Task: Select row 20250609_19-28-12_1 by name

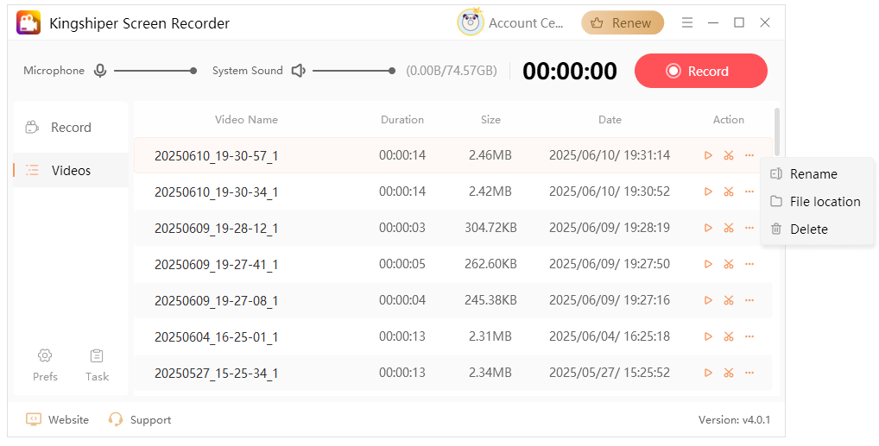Action: [x=216, y=229]
